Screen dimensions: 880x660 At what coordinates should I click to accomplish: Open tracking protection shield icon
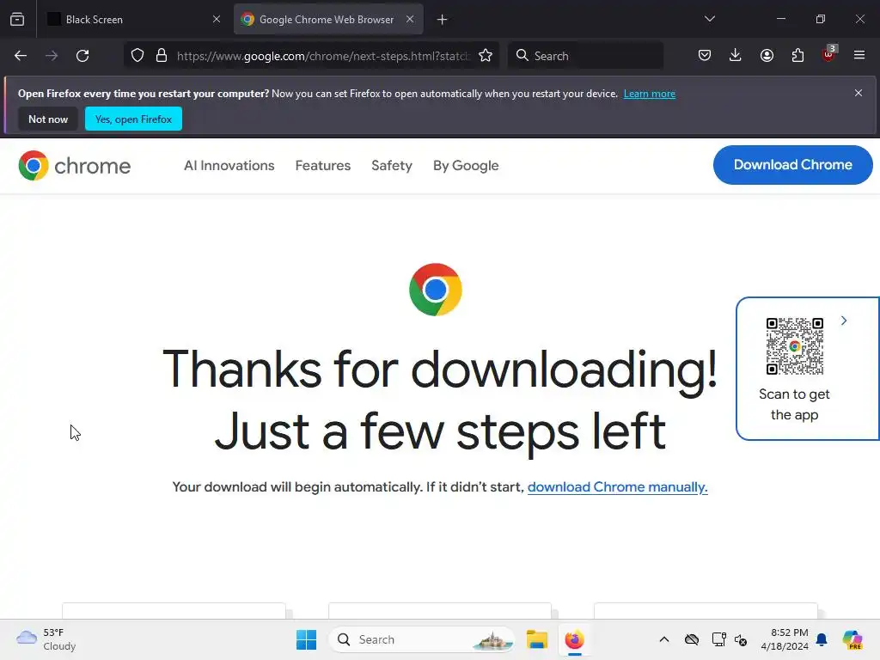pos(137,56)
